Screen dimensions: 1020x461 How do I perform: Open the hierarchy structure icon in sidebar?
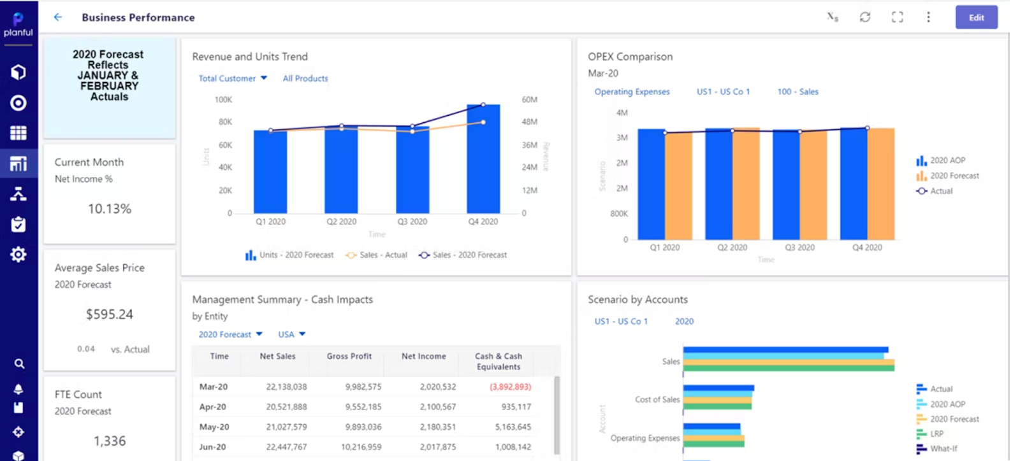coord(18,194)
